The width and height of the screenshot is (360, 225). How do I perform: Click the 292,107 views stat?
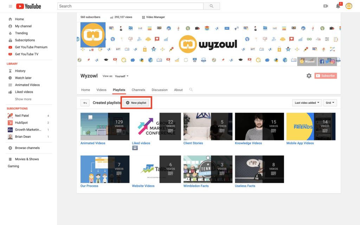coord(121,17)
